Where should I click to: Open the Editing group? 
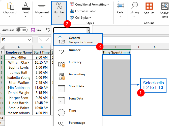click(x=134, y=10)
